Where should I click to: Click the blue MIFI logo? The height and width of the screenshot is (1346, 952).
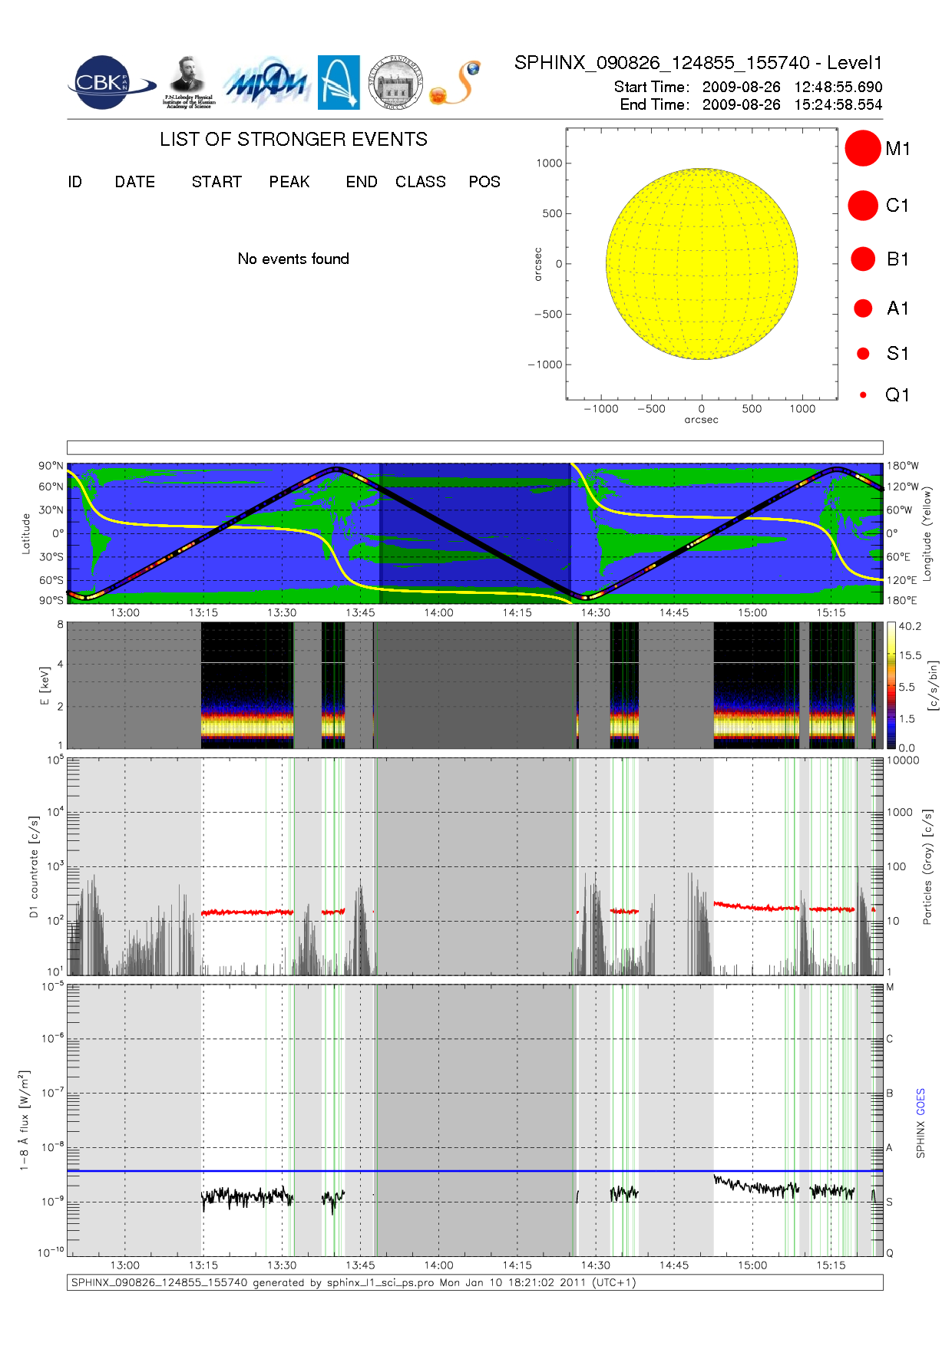pos(266,83)
